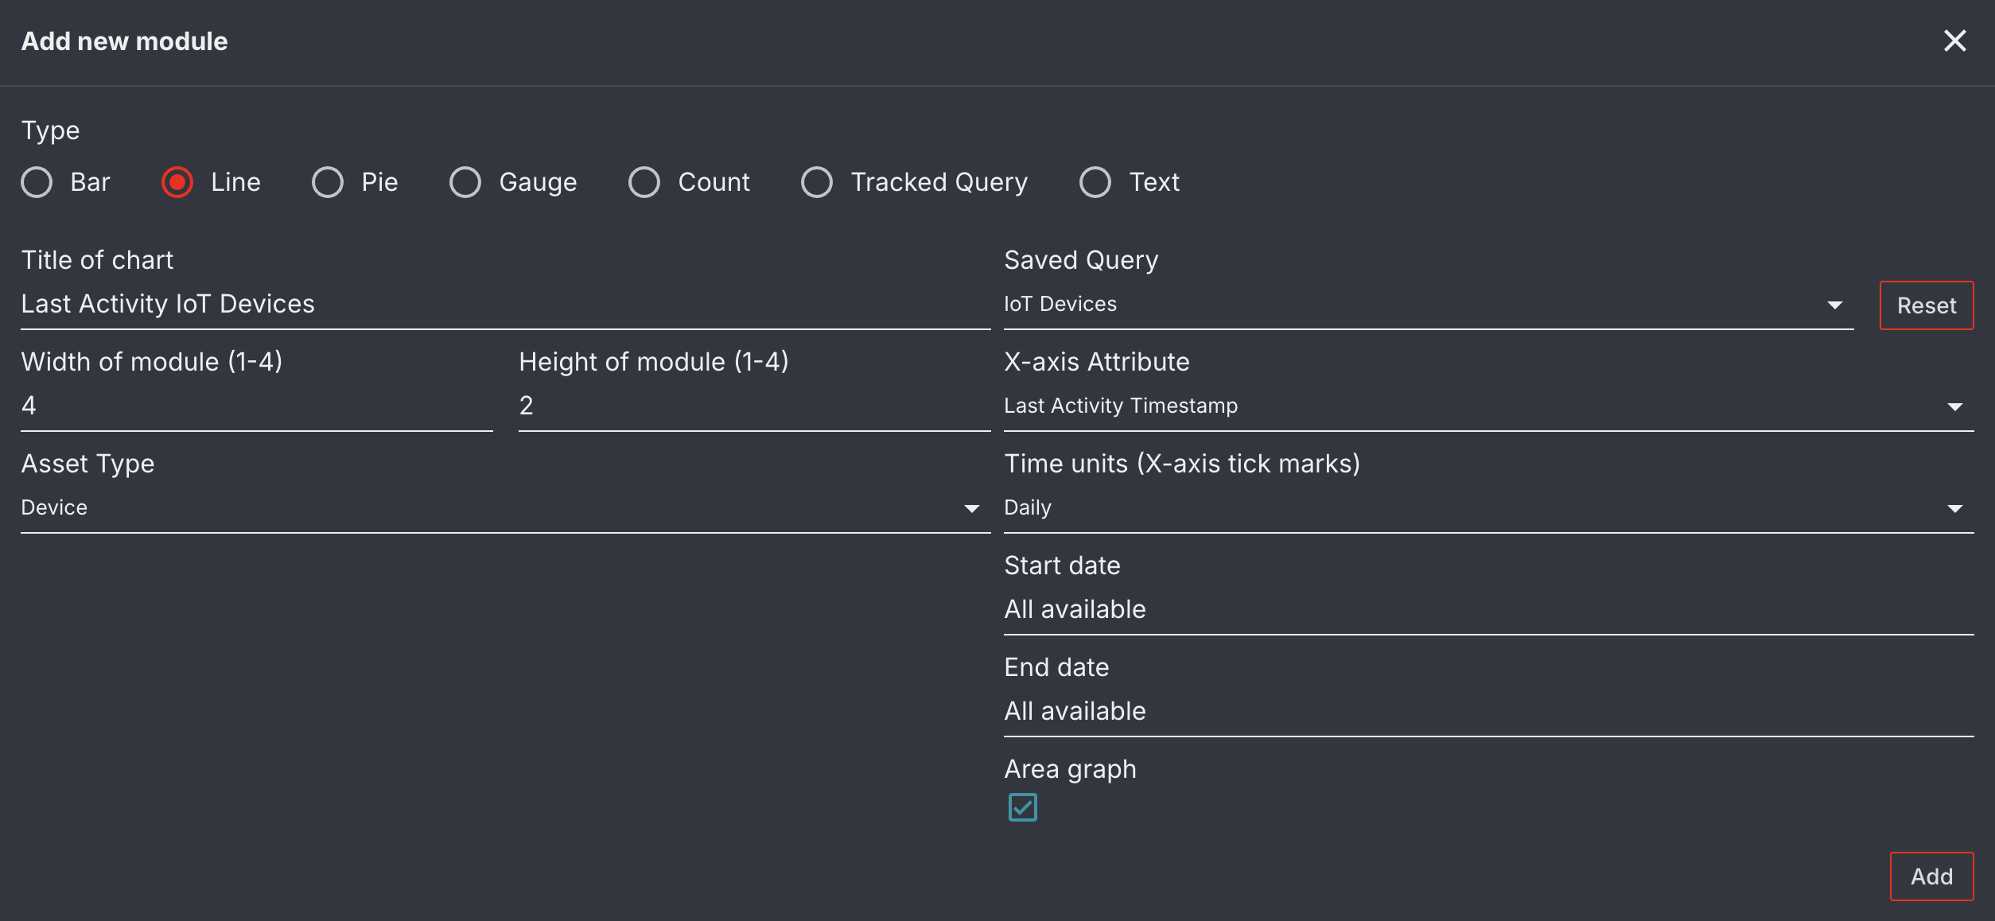Expand the X-axis Attribute dropdown
The image size is (1995, 921).
[x=1488, y=406]
